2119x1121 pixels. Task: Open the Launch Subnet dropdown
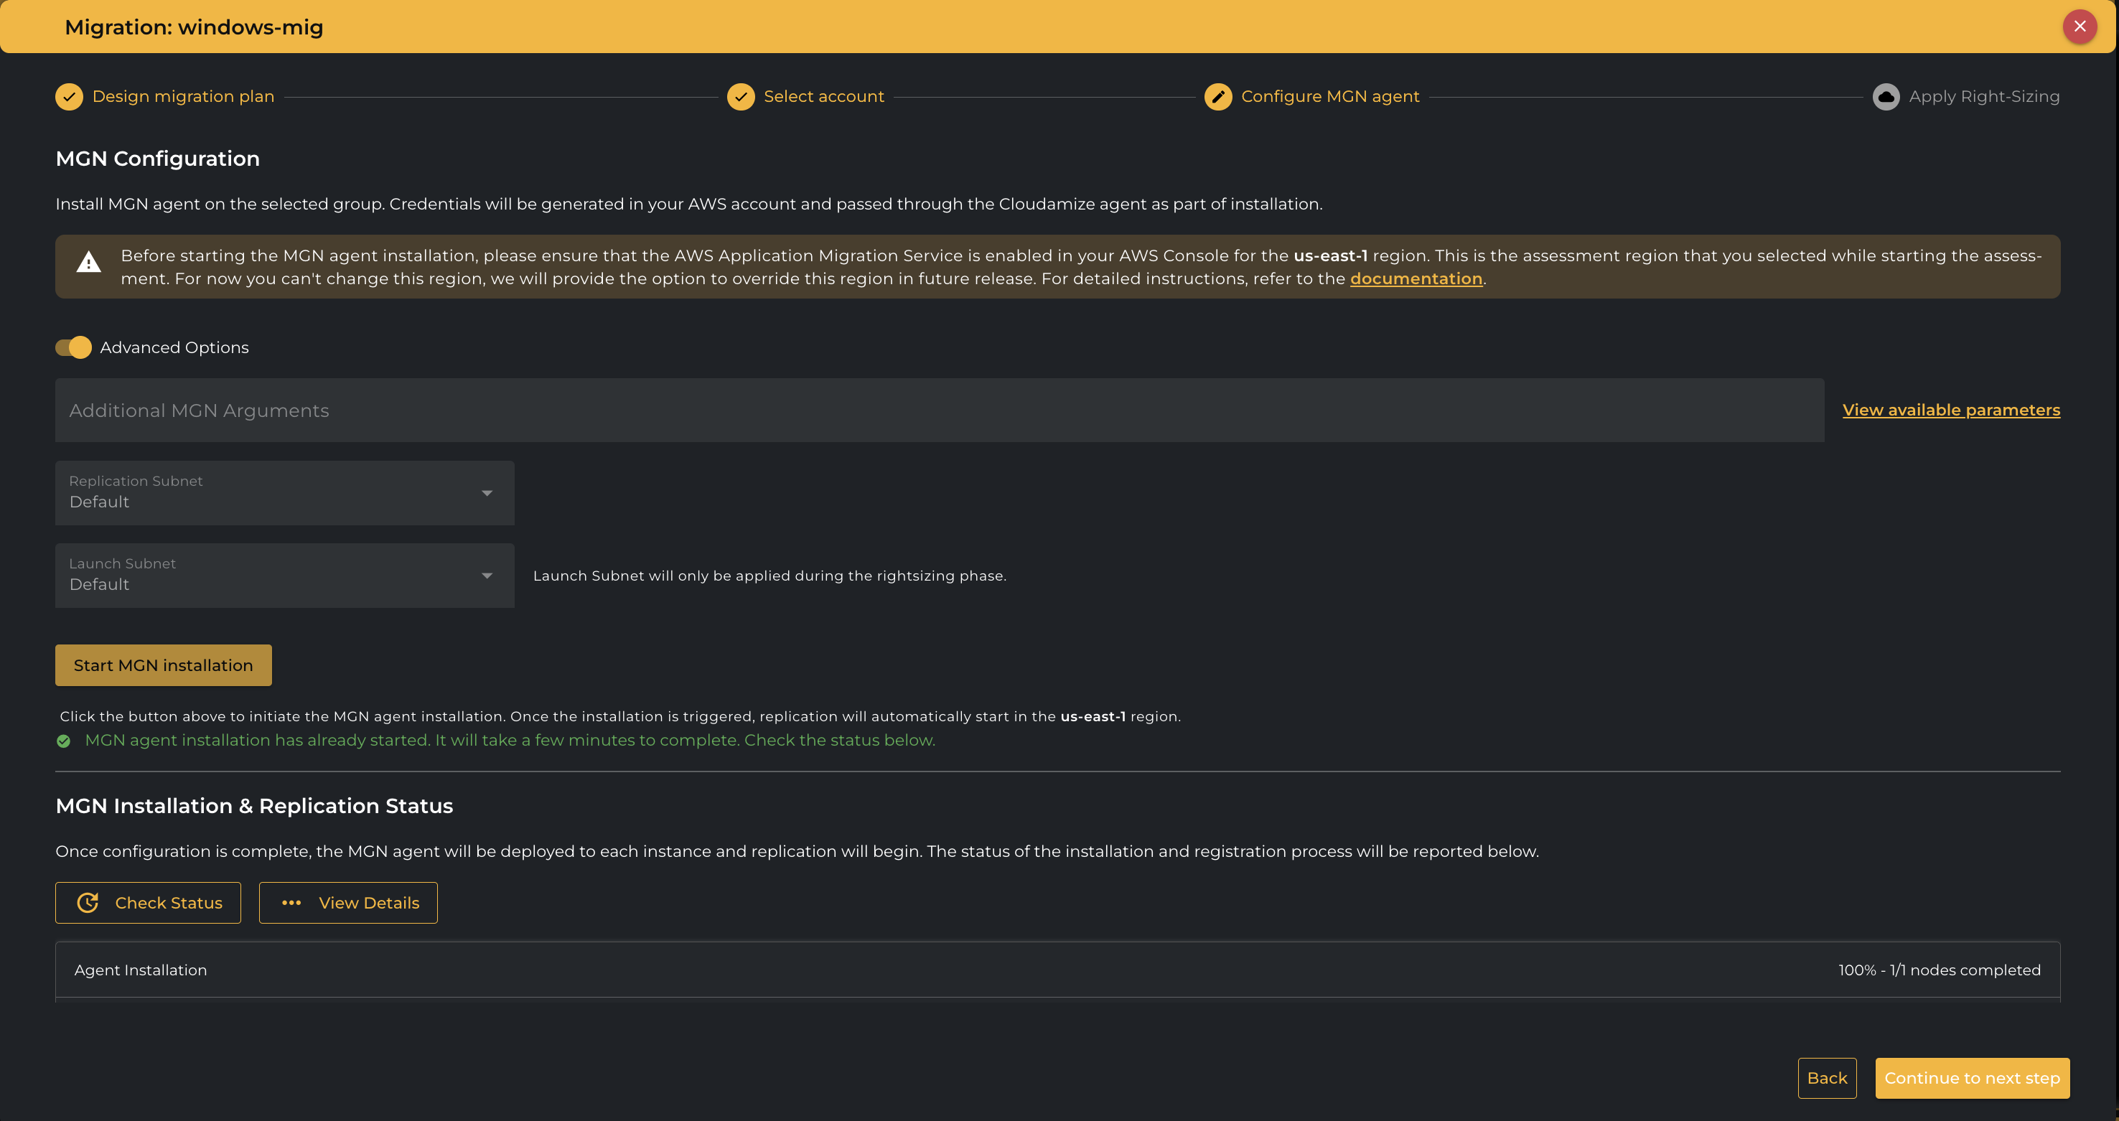[x=285, y=576]
